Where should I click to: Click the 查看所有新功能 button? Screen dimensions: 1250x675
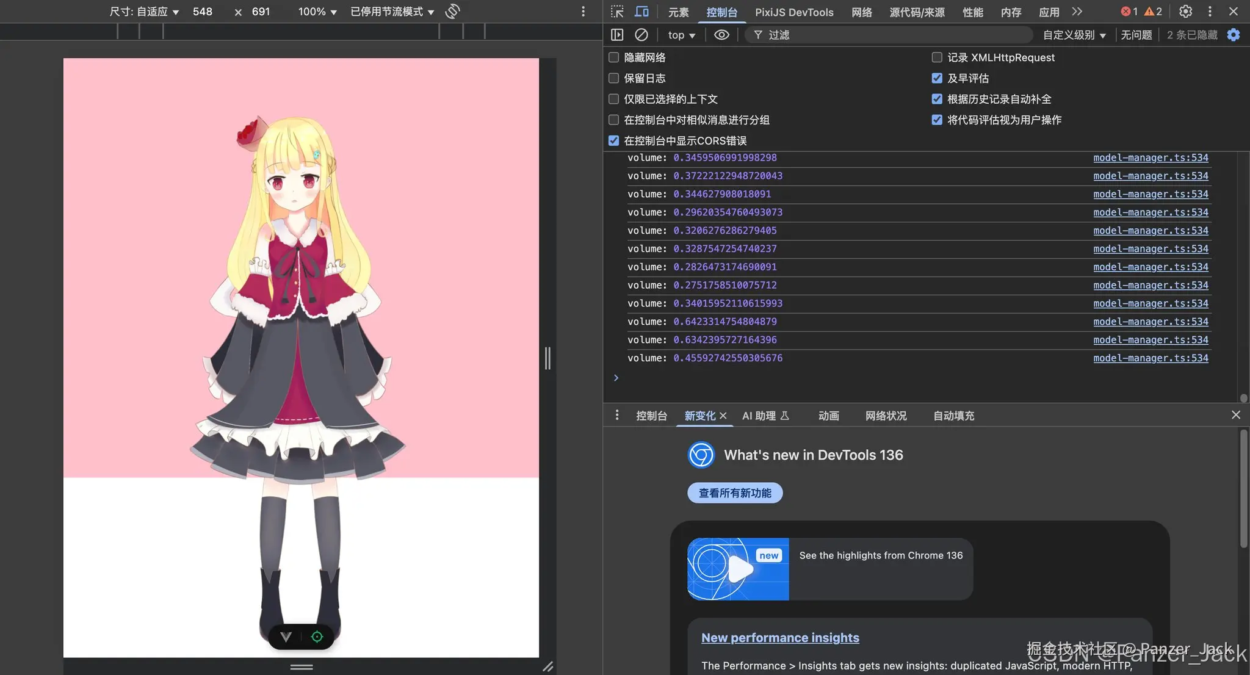click(735, 493)
